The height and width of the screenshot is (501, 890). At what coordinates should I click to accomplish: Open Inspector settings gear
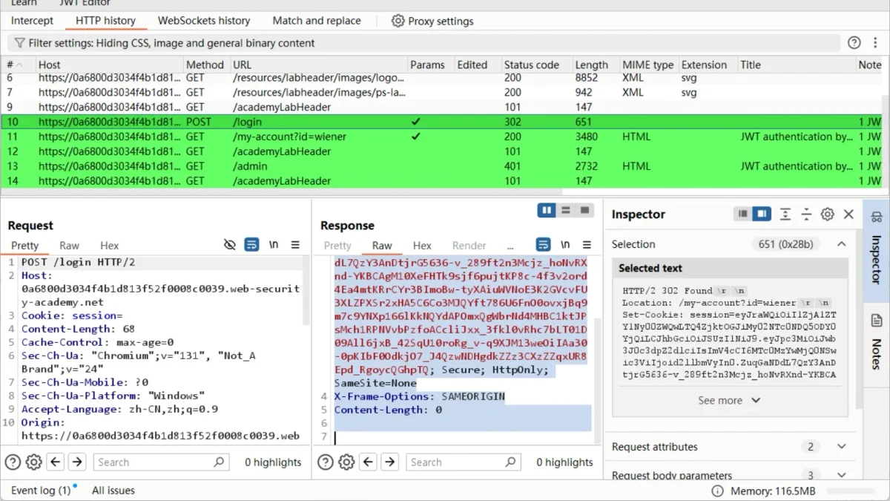(x=828, y=215)
